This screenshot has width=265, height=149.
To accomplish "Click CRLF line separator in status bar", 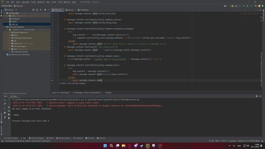I will point(217,141).
